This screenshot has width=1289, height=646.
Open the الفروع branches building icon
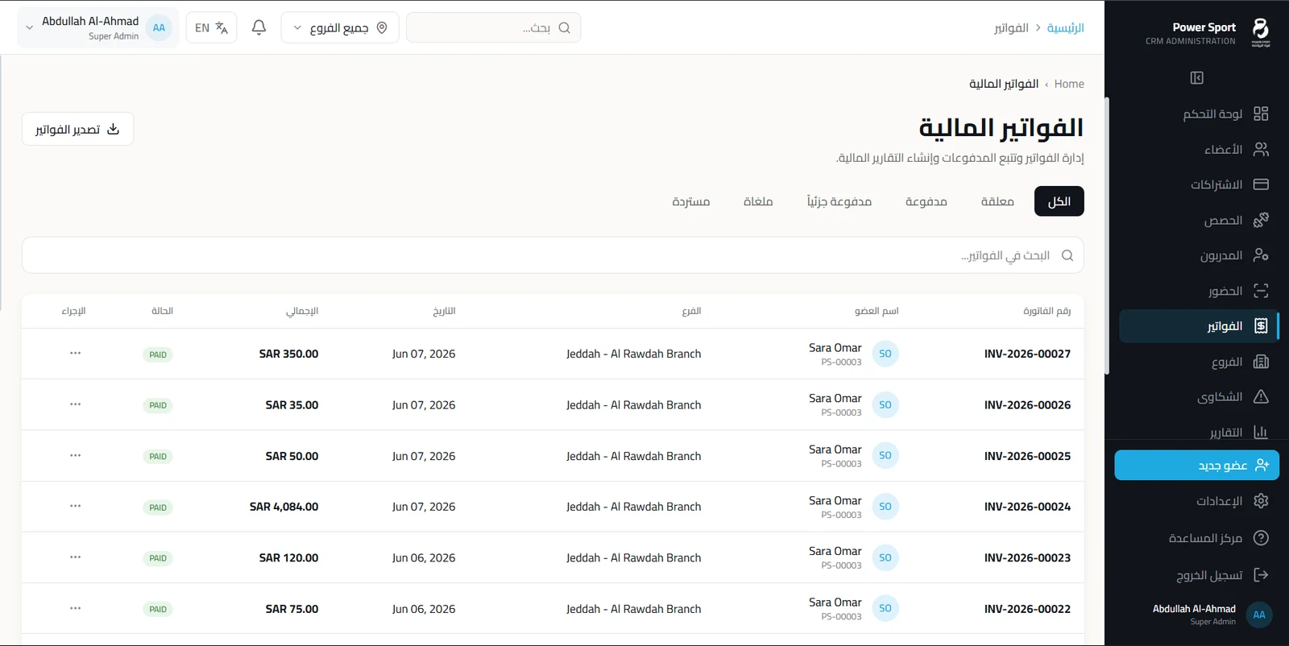(1261, 362)
